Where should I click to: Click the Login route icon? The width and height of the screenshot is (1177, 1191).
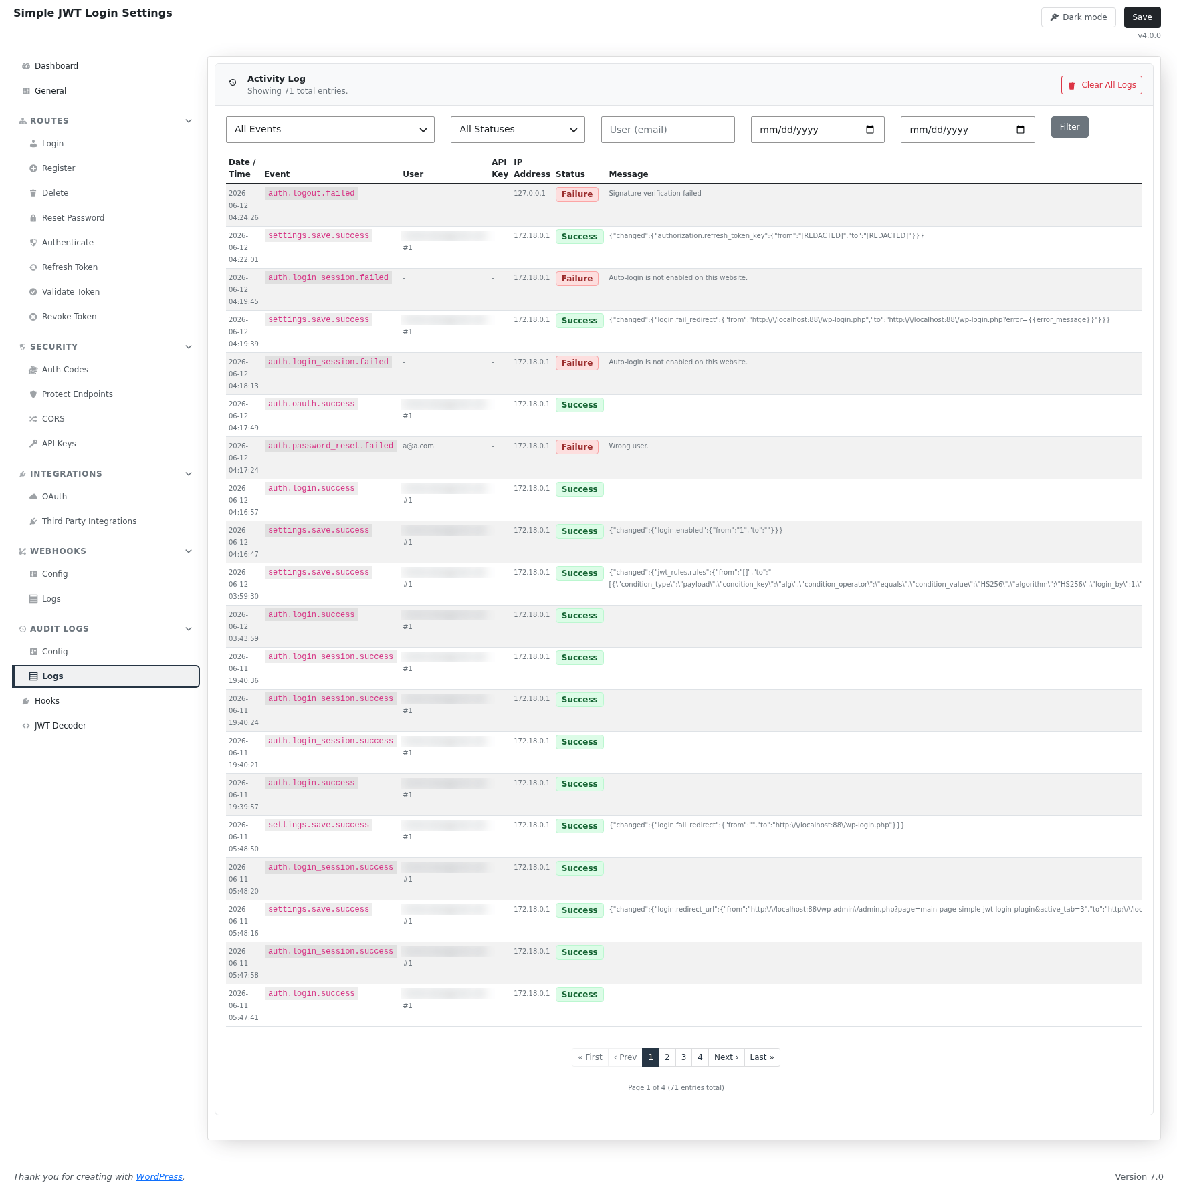(x=33, y=144)
